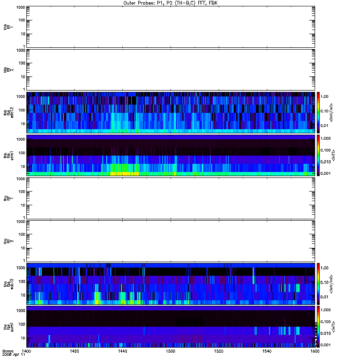The width and height of the screenshot is (341, 364).
Task: Click the thb fbk scm1 spectrogram panel
Action: (171, 155)
